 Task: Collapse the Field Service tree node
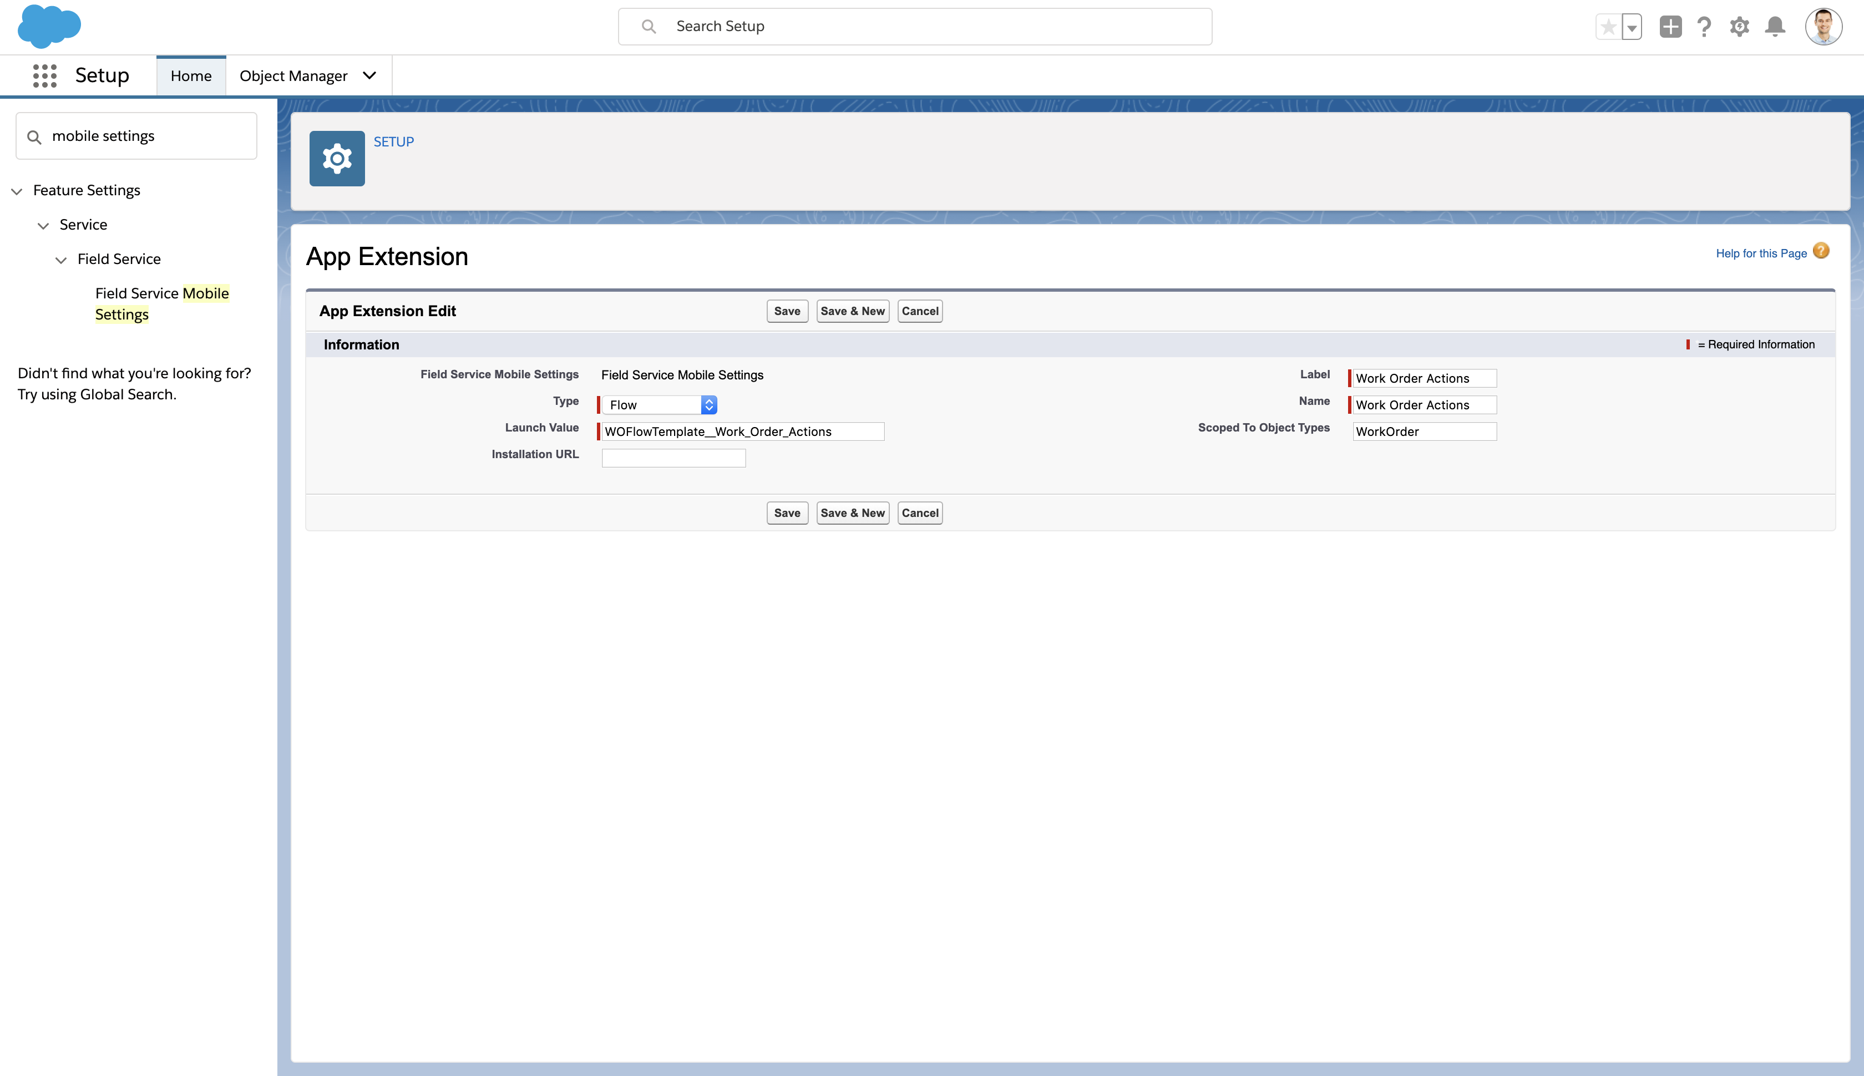point(62,260)
